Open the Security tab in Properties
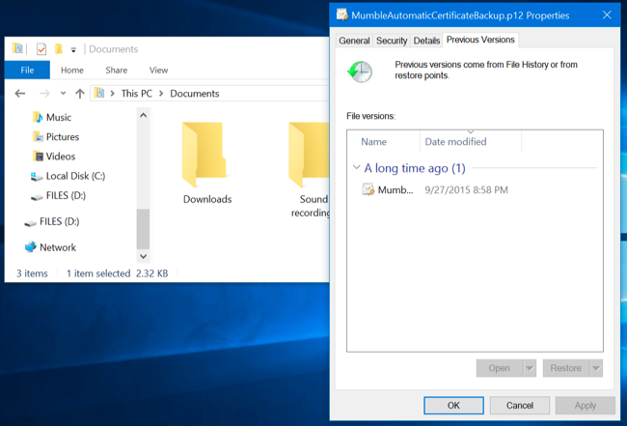The height and width of the screenshot is (426, 627). coord(392,41)
